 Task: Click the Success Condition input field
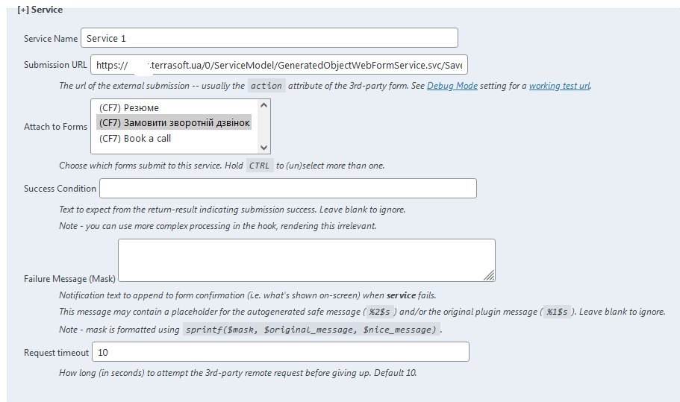(x=287, y=189)
